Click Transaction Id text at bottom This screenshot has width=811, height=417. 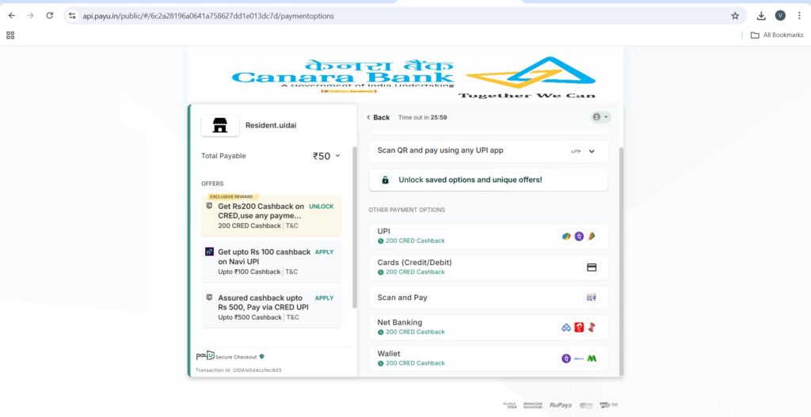(238, 370)
